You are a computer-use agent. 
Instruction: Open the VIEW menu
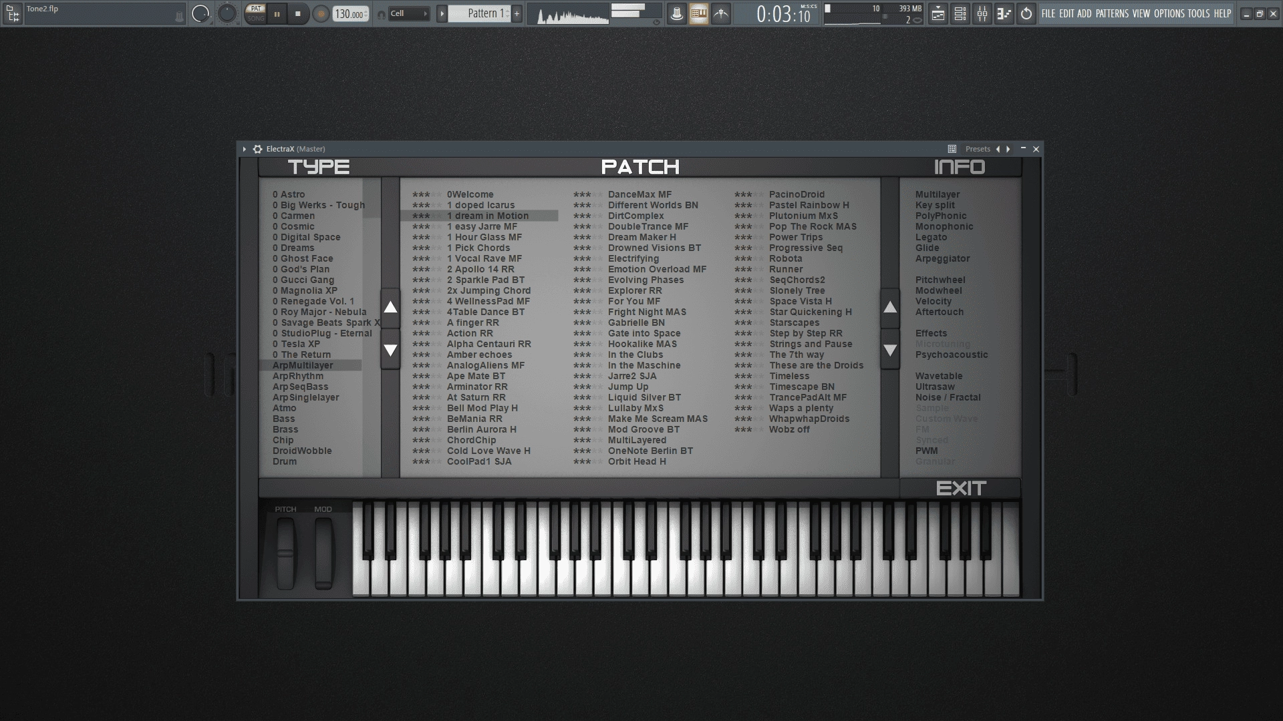click(1141, 13)
